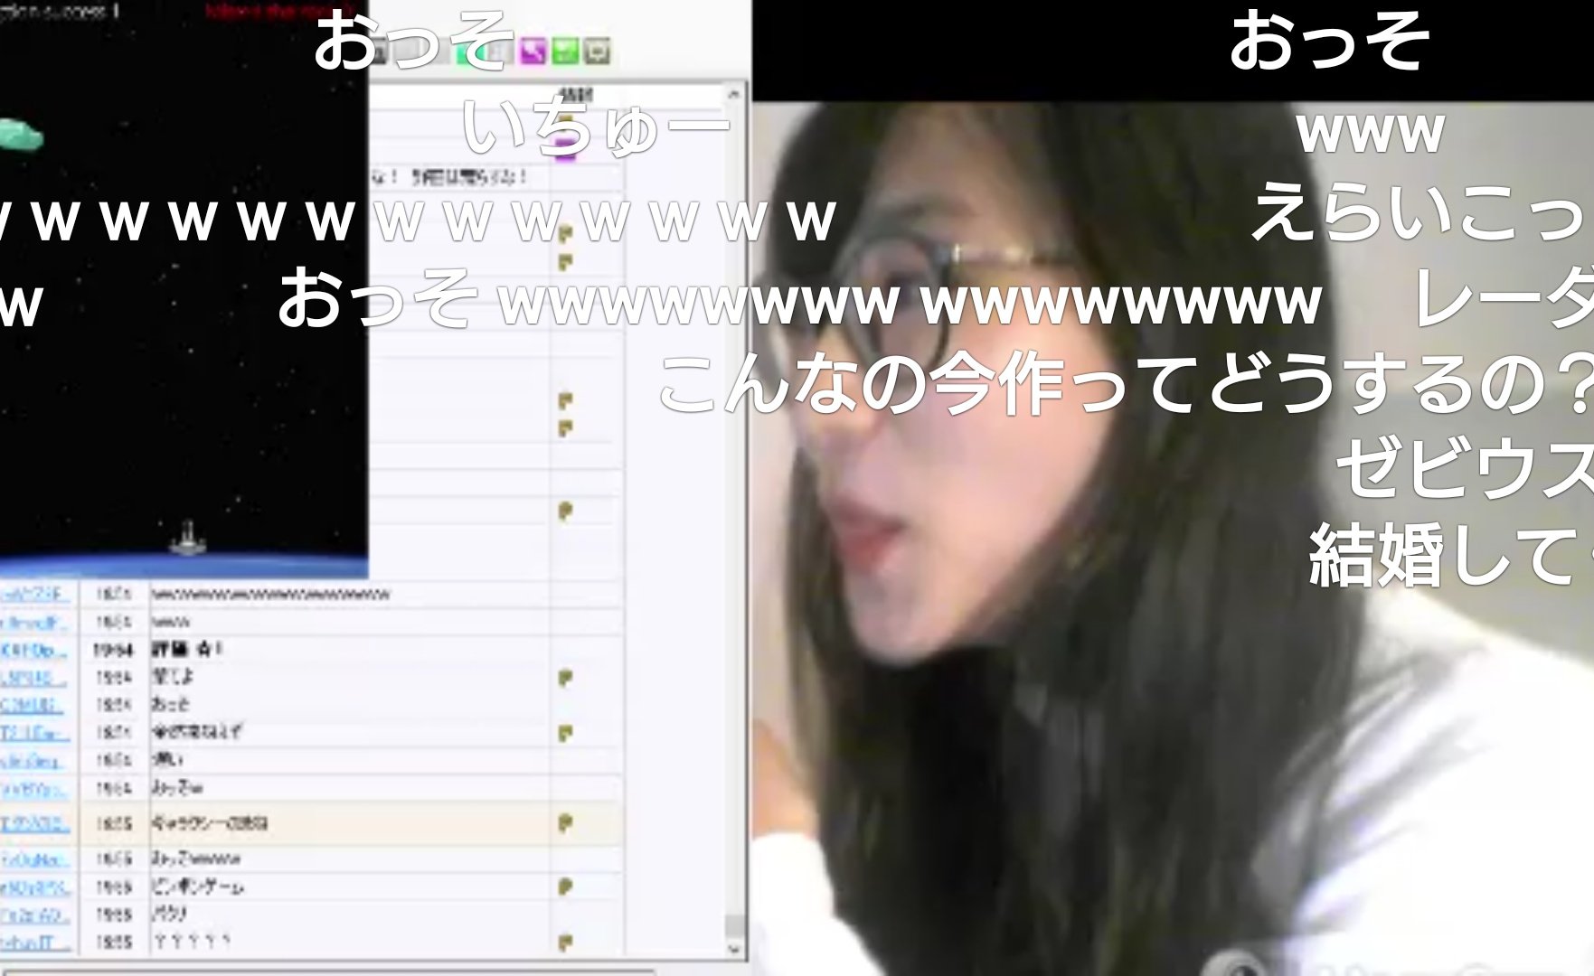Click the olive-gray toolbar icon beside green one
The image size is (1594, 976).
(x=597, y=52)
